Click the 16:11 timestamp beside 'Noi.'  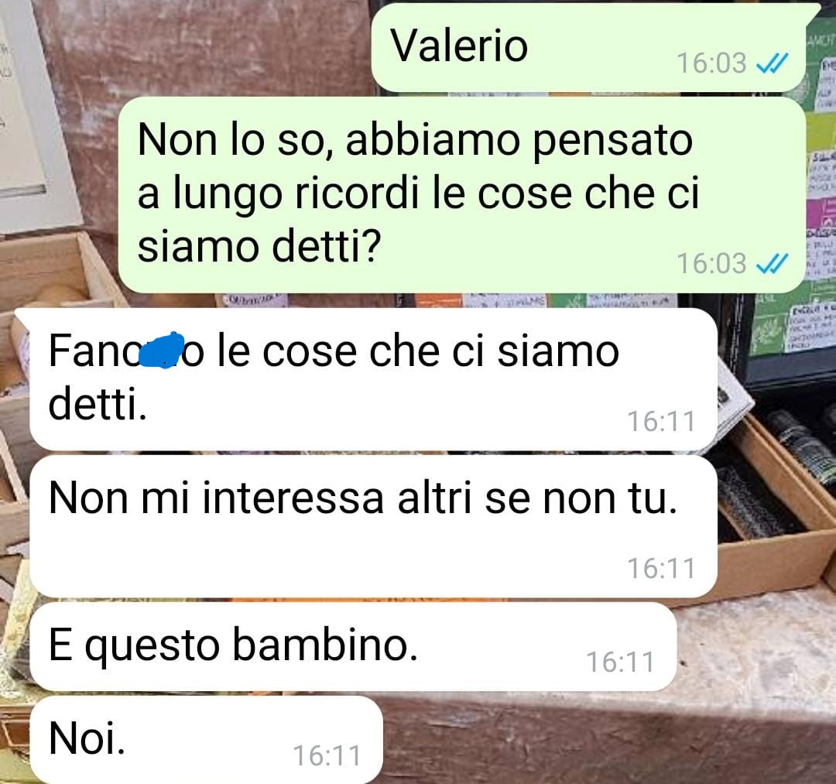click(327, 756)
